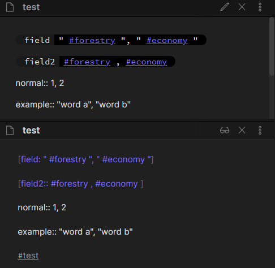Open #economy tag link in field2 row

pos(147,62)
